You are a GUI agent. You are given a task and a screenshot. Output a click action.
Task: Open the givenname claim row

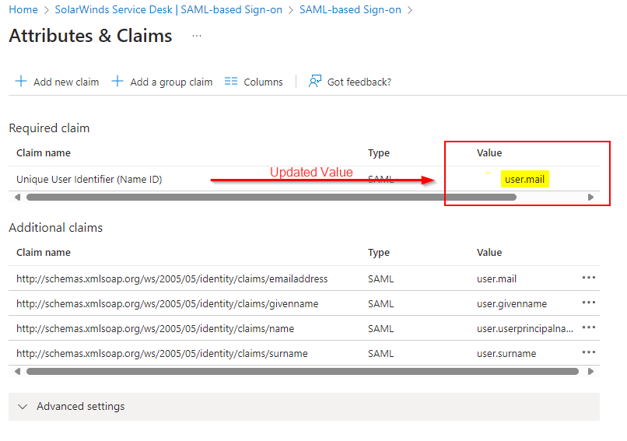304,303
